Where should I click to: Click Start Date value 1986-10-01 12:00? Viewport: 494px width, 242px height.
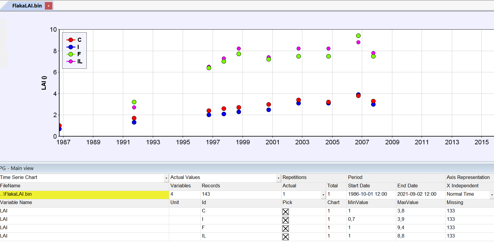click(368, 194)
